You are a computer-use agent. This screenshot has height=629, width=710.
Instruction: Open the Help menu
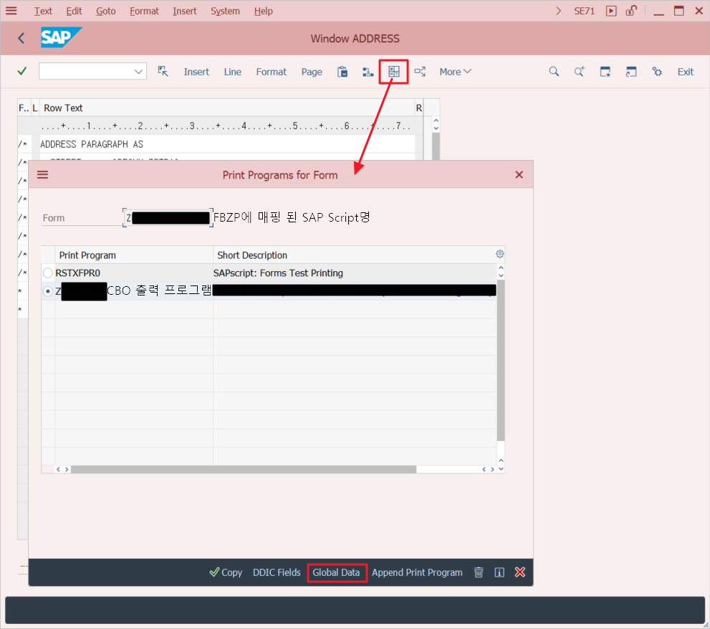click(x=263, y=11)
